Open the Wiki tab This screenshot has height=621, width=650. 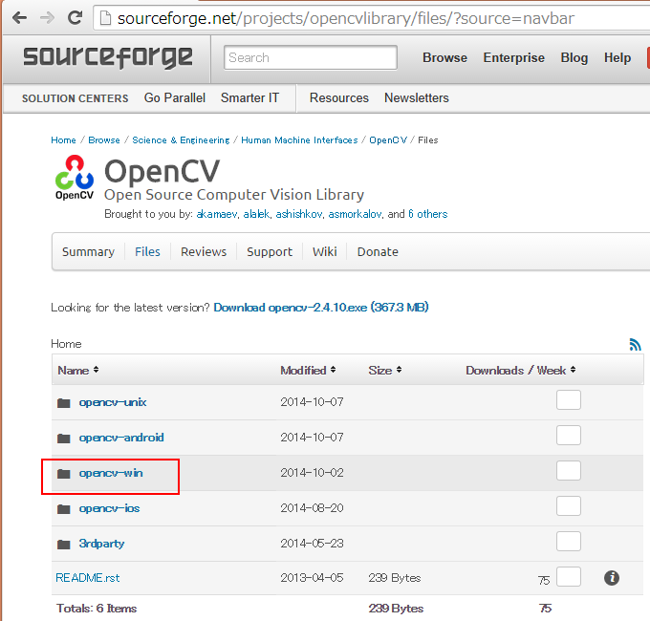[x=325, y=252]
